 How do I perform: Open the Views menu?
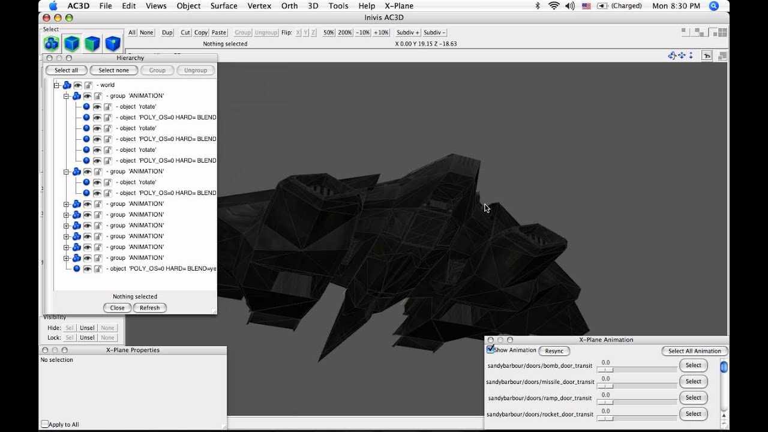tap(156, 6)
